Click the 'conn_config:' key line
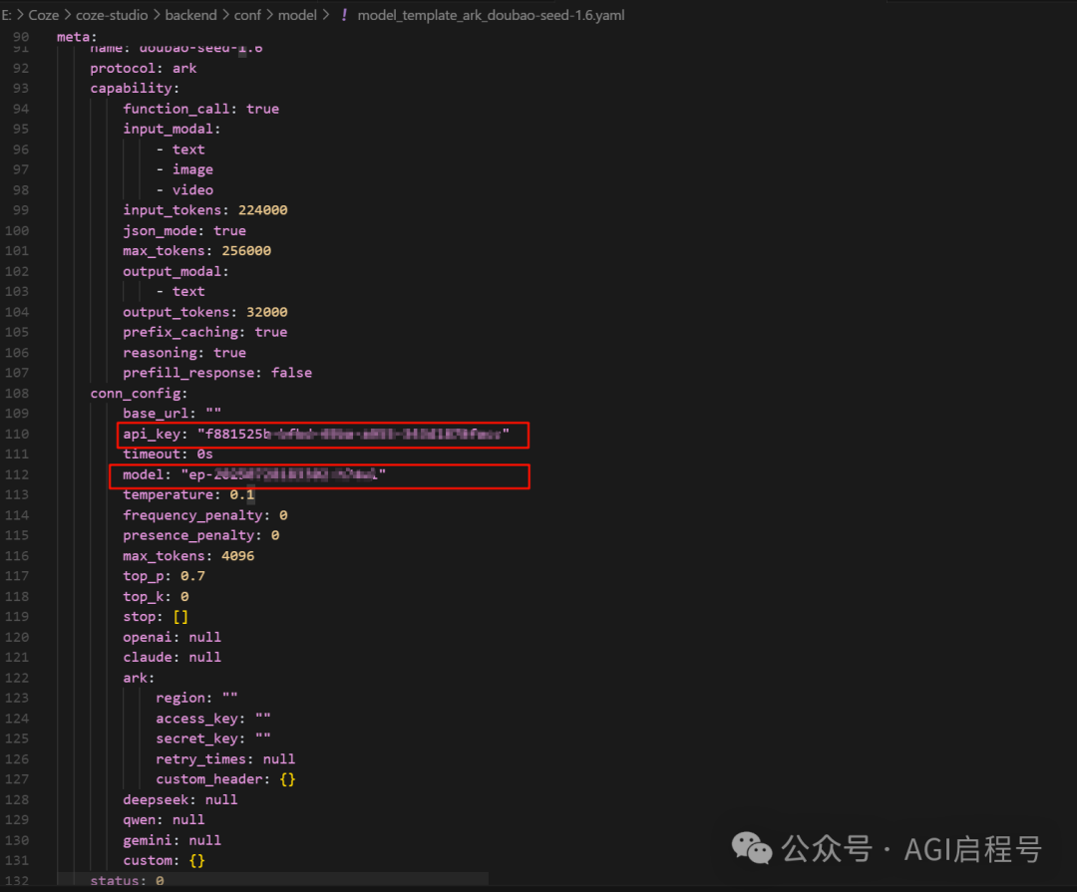Viewport: 1077px width, 892px height. click(139, 394)
